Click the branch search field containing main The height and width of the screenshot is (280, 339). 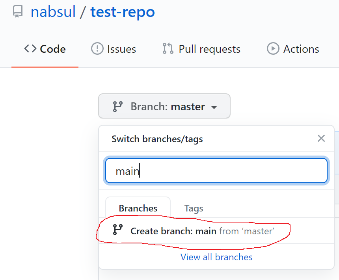(216, 171)
